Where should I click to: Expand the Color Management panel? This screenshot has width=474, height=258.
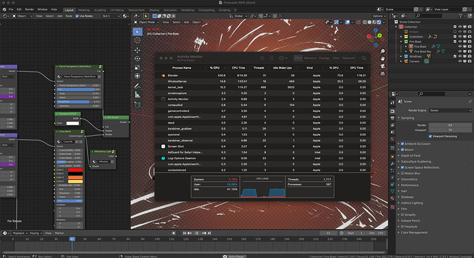pyautogui.click(x=414, y=233)
